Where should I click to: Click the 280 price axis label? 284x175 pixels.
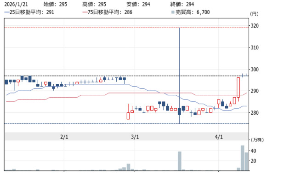(x=255, y=113)
